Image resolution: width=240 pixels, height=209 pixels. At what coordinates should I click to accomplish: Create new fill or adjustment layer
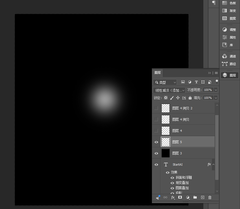(x=188, y=197)
